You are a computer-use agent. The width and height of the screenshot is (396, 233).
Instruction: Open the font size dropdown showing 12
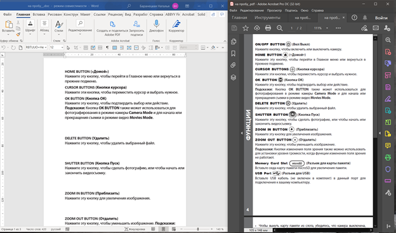click(62, 47)
